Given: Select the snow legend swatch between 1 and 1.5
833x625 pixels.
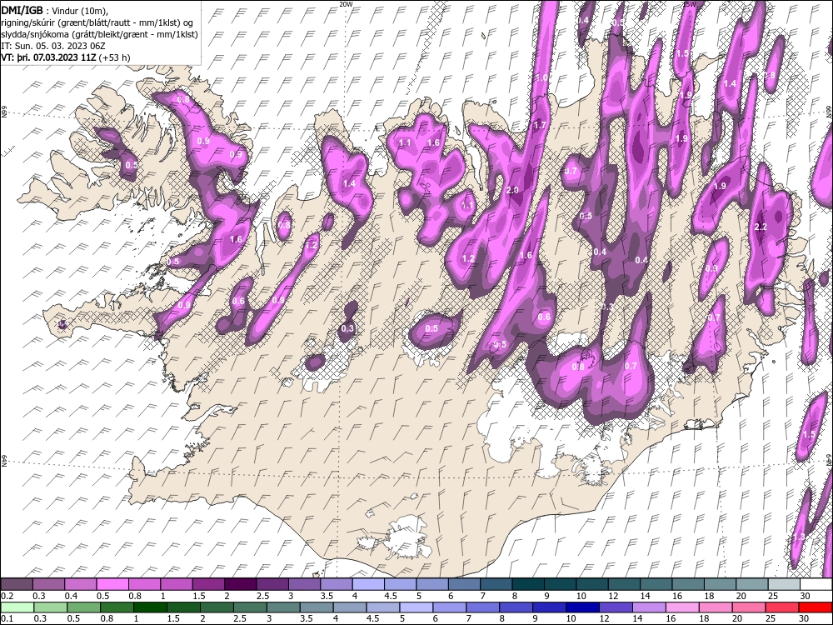Looking at the screenshot, I should tap(177, 584).
